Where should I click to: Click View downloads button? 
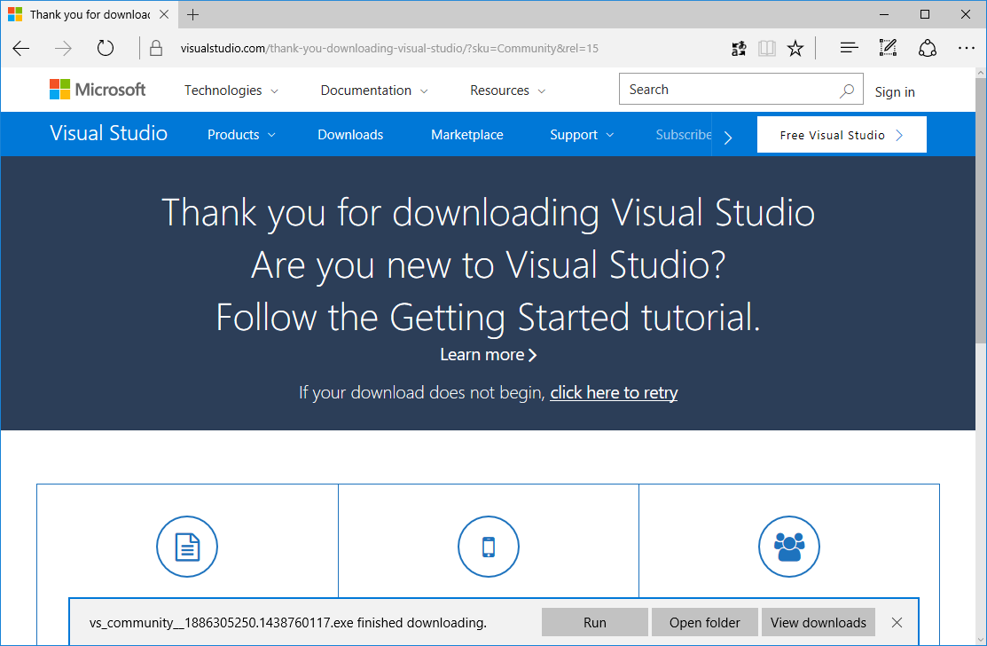point(819,623)
